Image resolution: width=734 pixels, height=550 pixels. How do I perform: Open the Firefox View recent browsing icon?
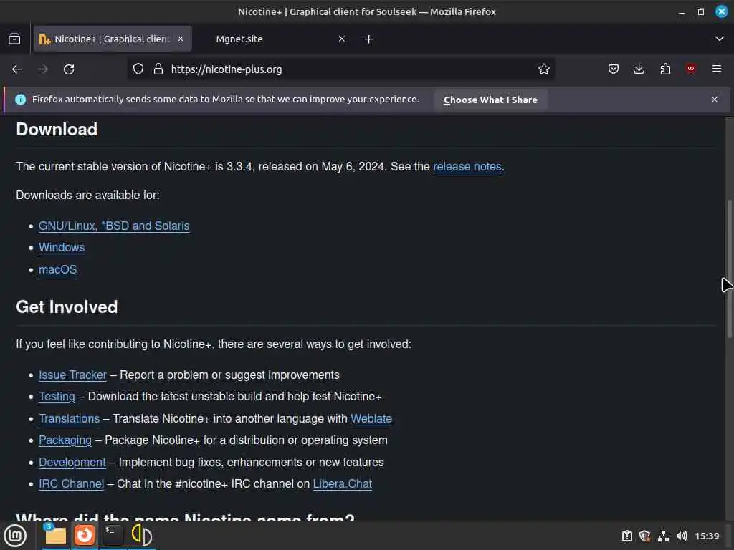point(14,39)
